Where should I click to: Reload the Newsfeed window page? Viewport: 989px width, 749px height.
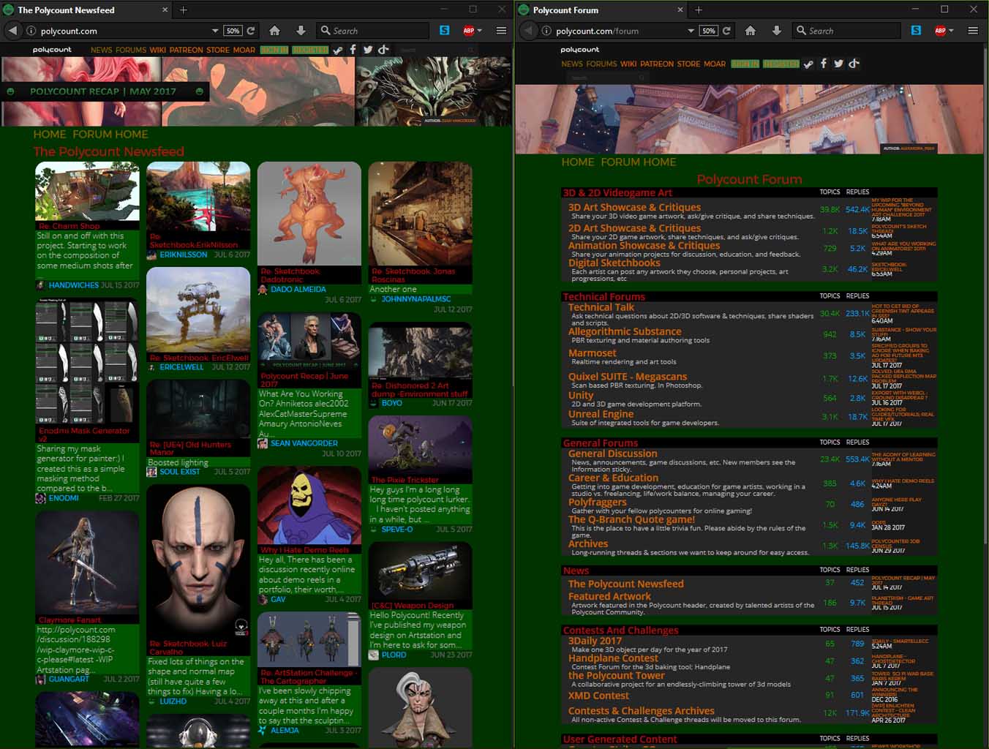tap(251, 31)
